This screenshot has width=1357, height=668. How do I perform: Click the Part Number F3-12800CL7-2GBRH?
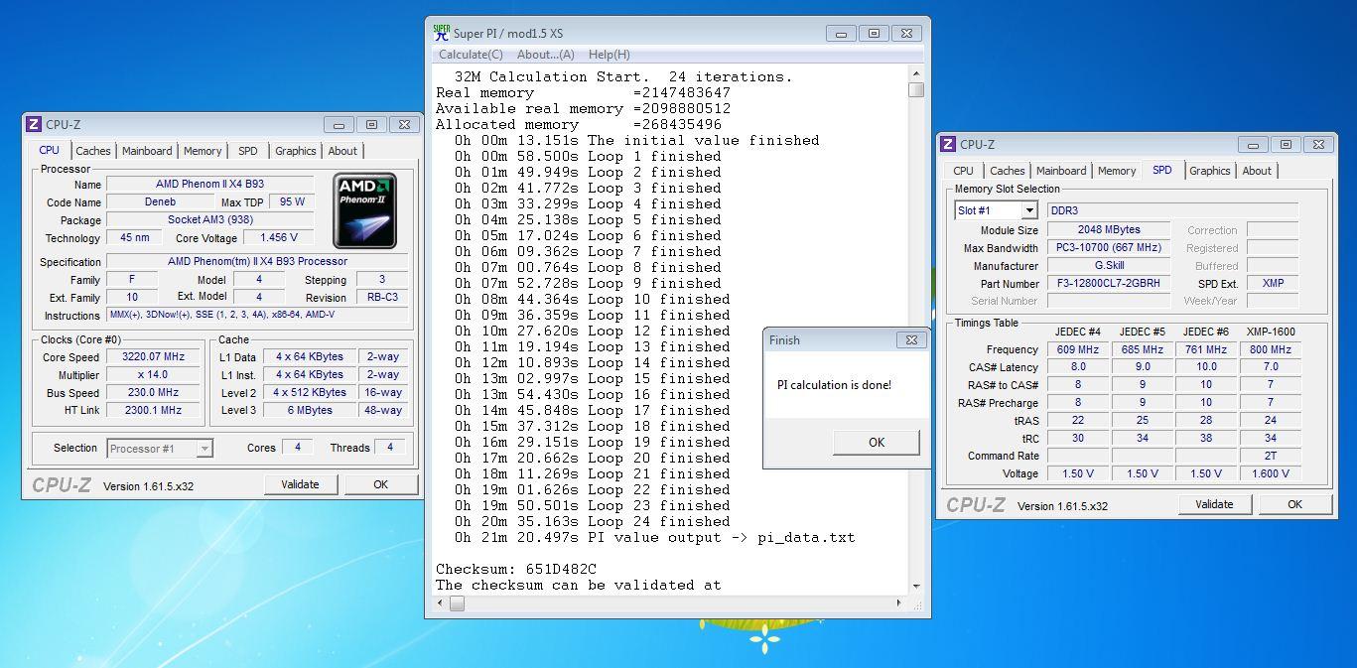1109,284
